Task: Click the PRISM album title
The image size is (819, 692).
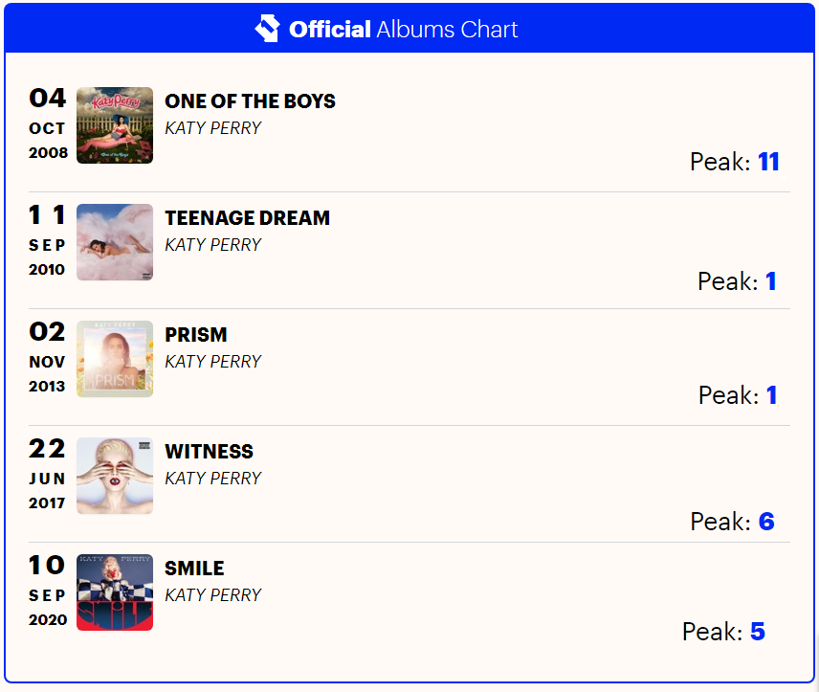Action: tap(196, 335)
